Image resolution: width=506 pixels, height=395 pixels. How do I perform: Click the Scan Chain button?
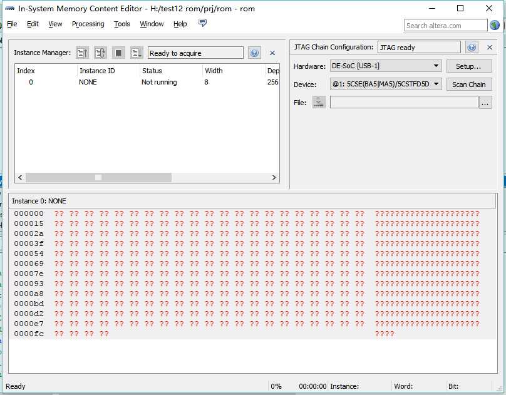click(469, 84)
